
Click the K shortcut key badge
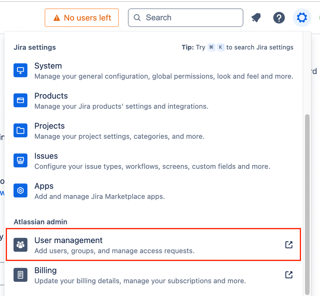pyautogui.click(x=220, y=47)
